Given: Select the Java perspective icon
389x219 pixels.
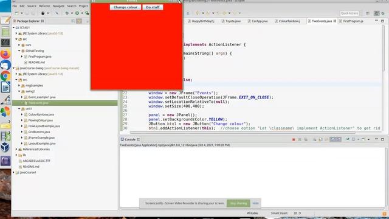Looking at the screenshot, I should click(377, 13).
